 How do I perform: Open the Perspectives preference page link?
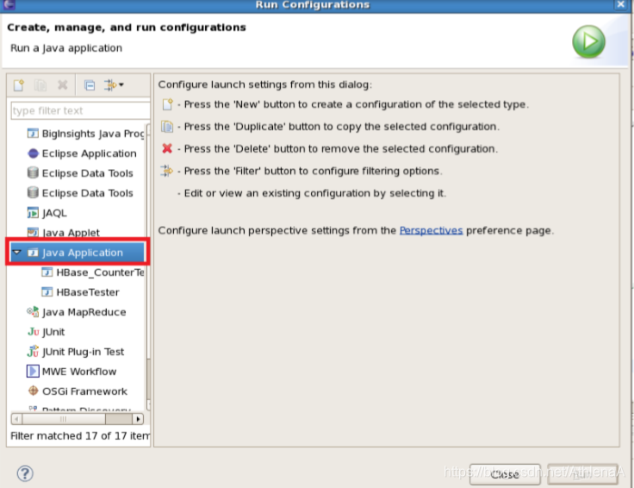431,230
